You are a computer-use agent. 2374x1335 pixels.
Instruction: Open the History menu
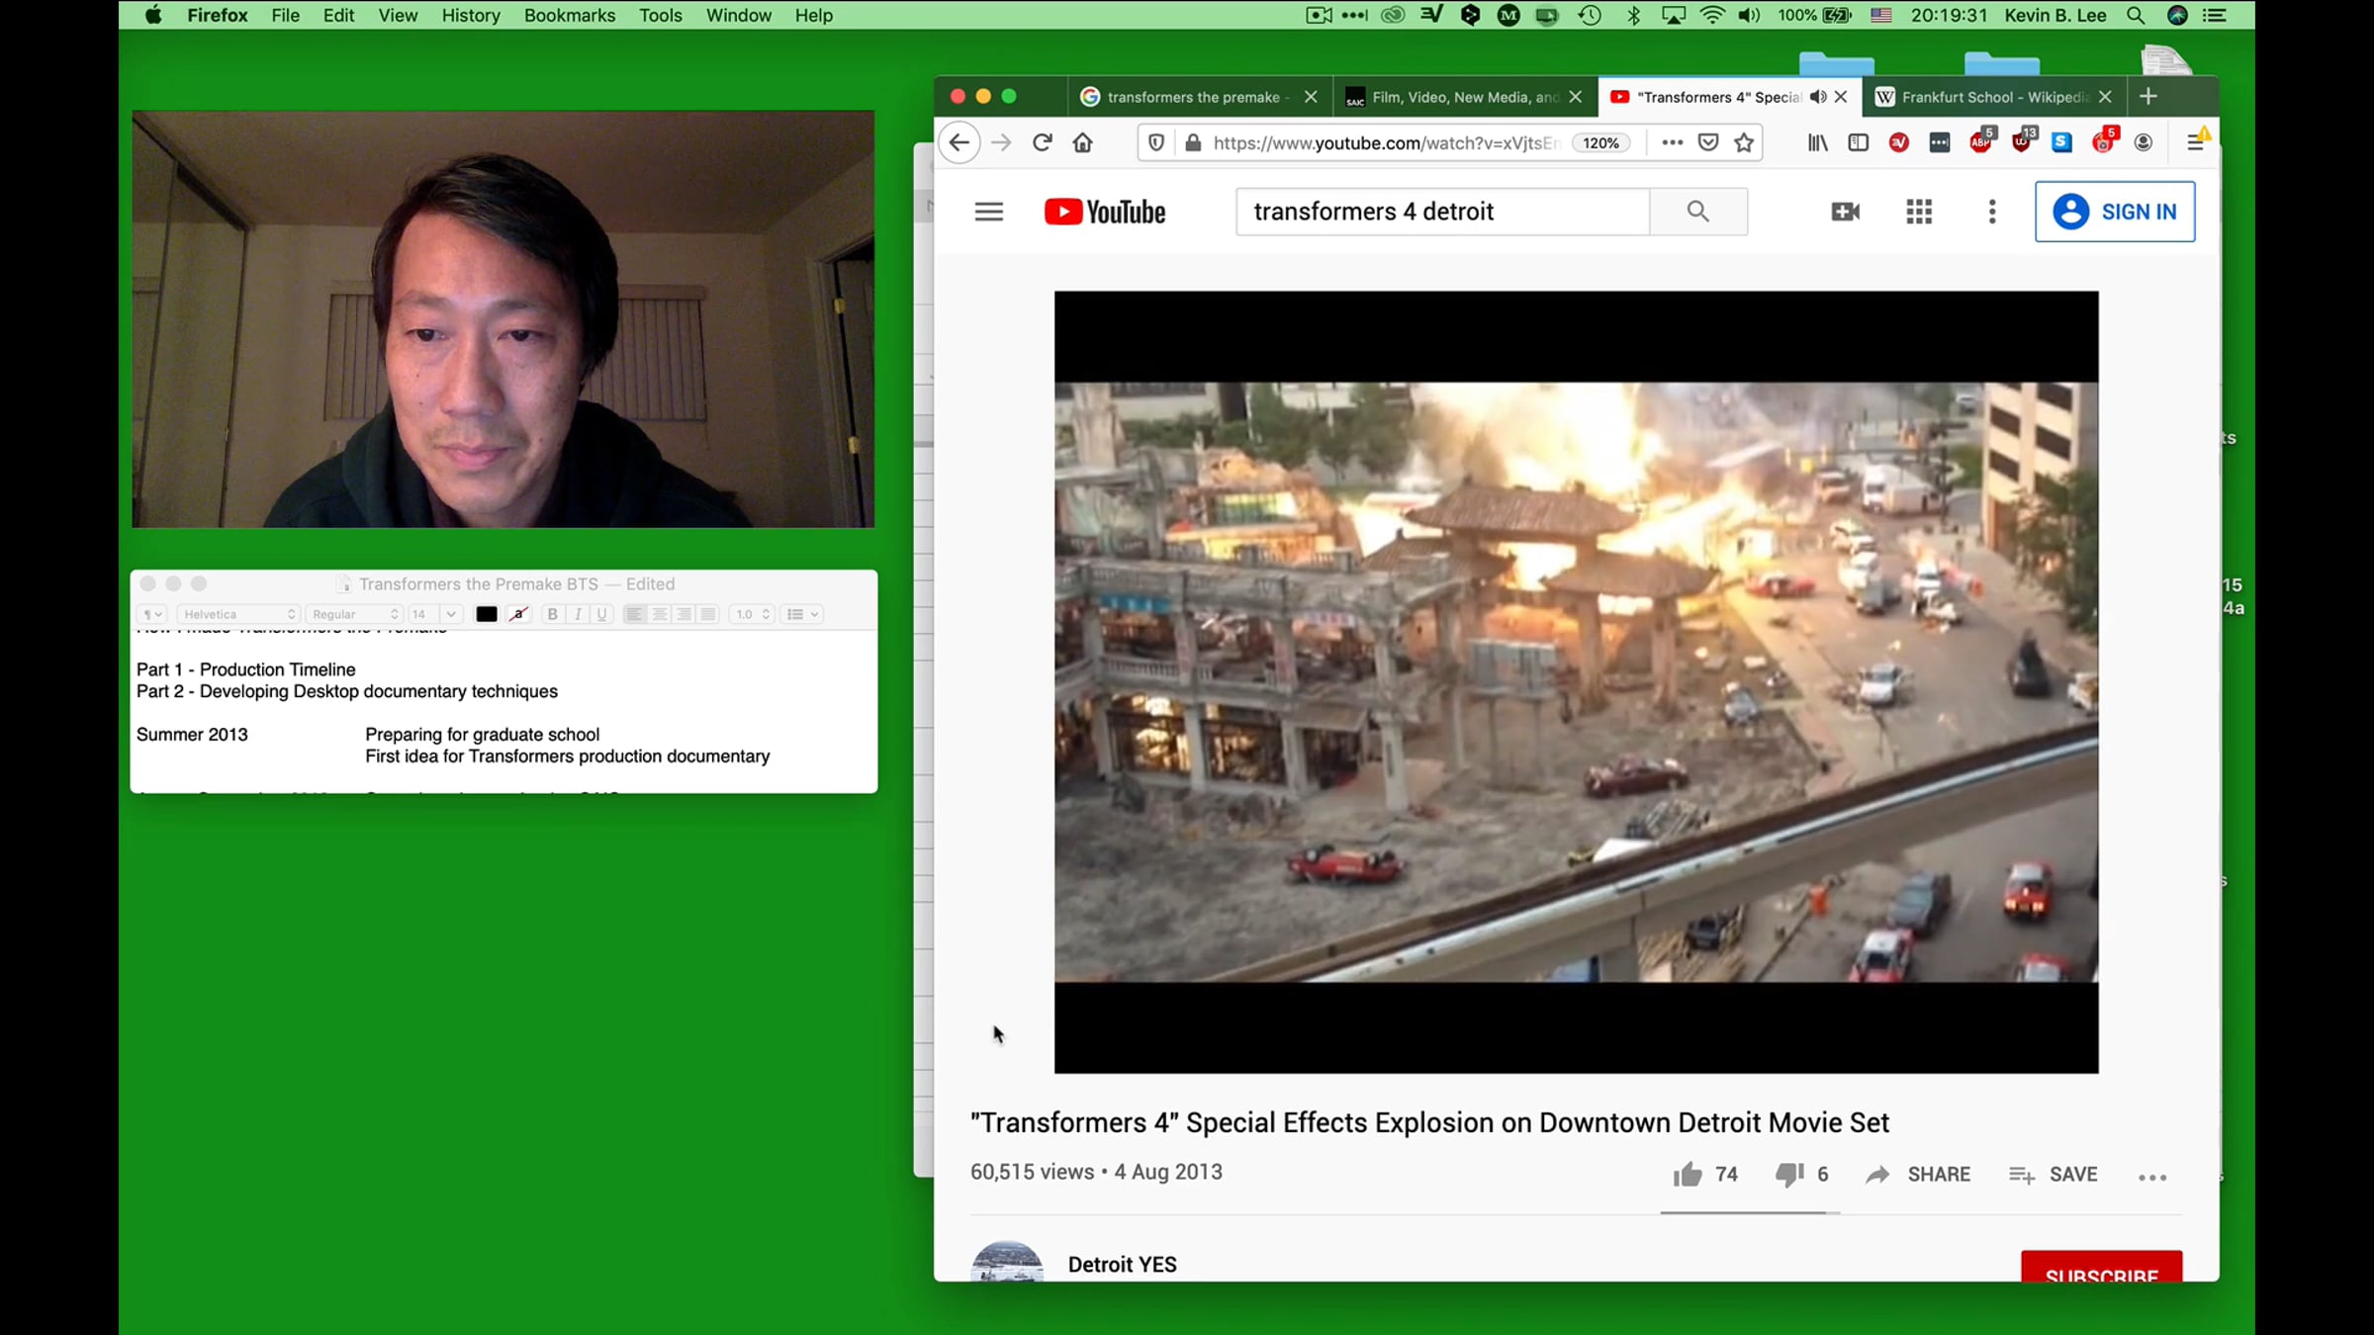471,15
